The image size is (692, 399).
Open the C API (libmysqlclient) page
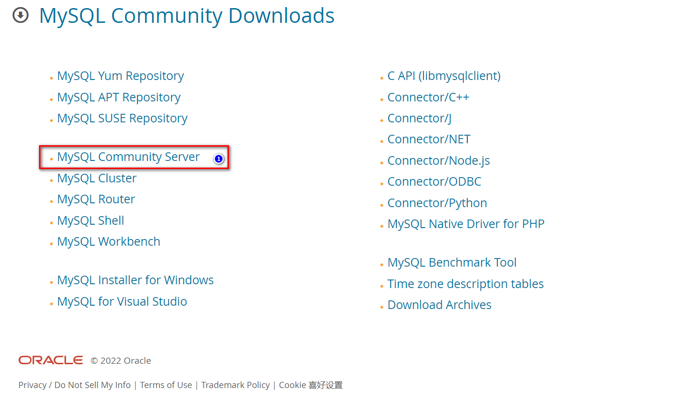(x=444, y=76)
